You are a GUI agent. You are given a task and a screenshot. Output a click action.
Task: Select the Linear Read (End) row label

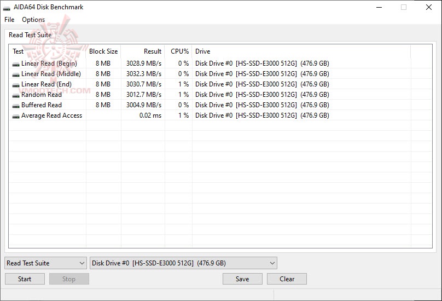point(46,84)
